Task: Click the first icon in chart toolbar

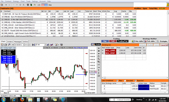Action: tap(2, 45)
